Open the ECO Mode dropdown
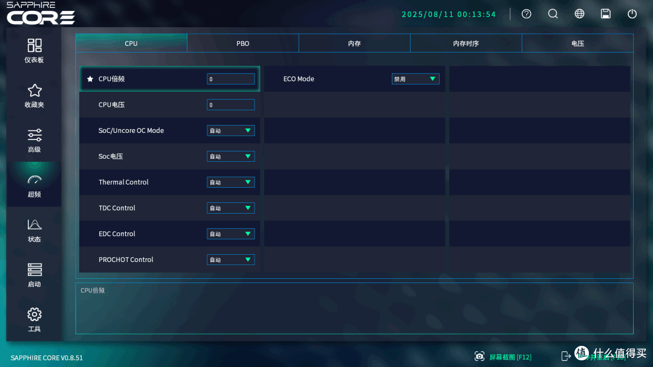This screenshot has height=367, width=653. coord(415,79)
